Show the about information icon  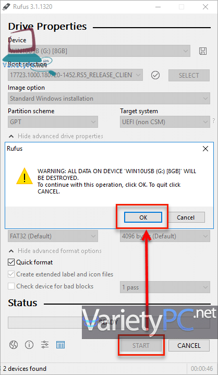coord(29,345)
